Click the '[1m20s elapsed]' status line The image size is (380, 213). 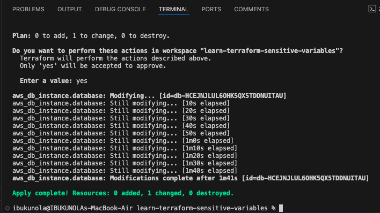(x=125, y=156)
